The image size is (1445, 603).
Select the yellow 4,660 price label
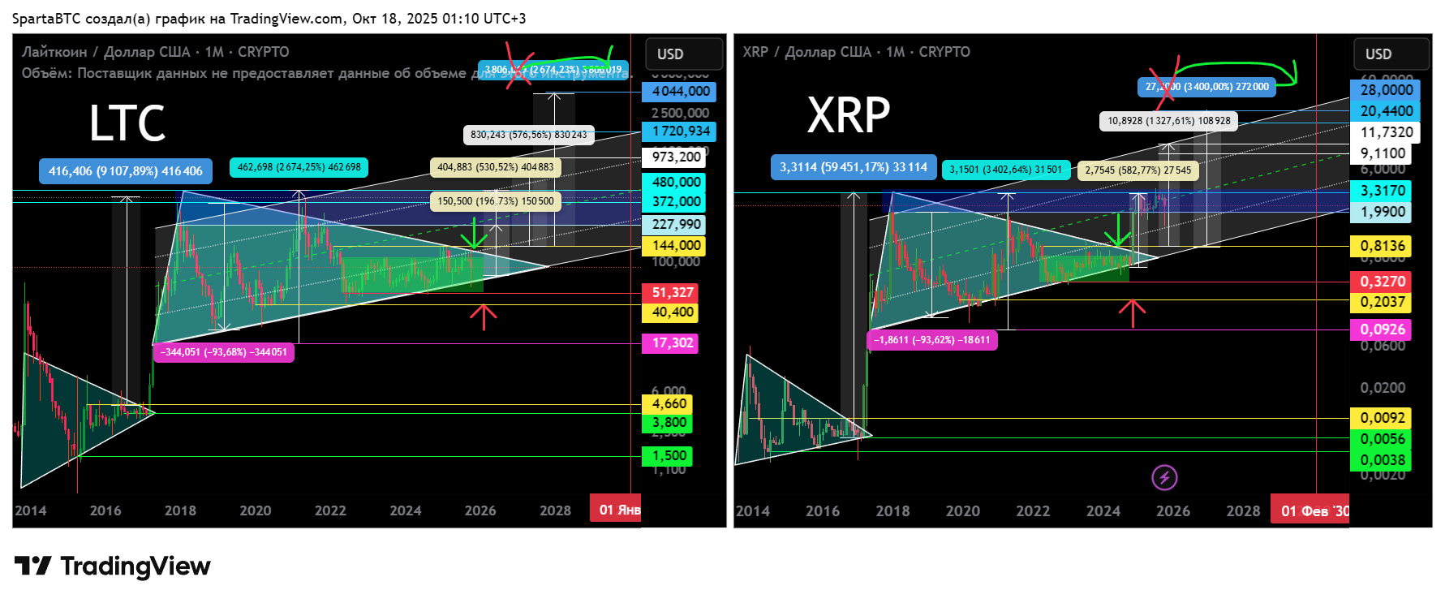(x=668, y=403)
